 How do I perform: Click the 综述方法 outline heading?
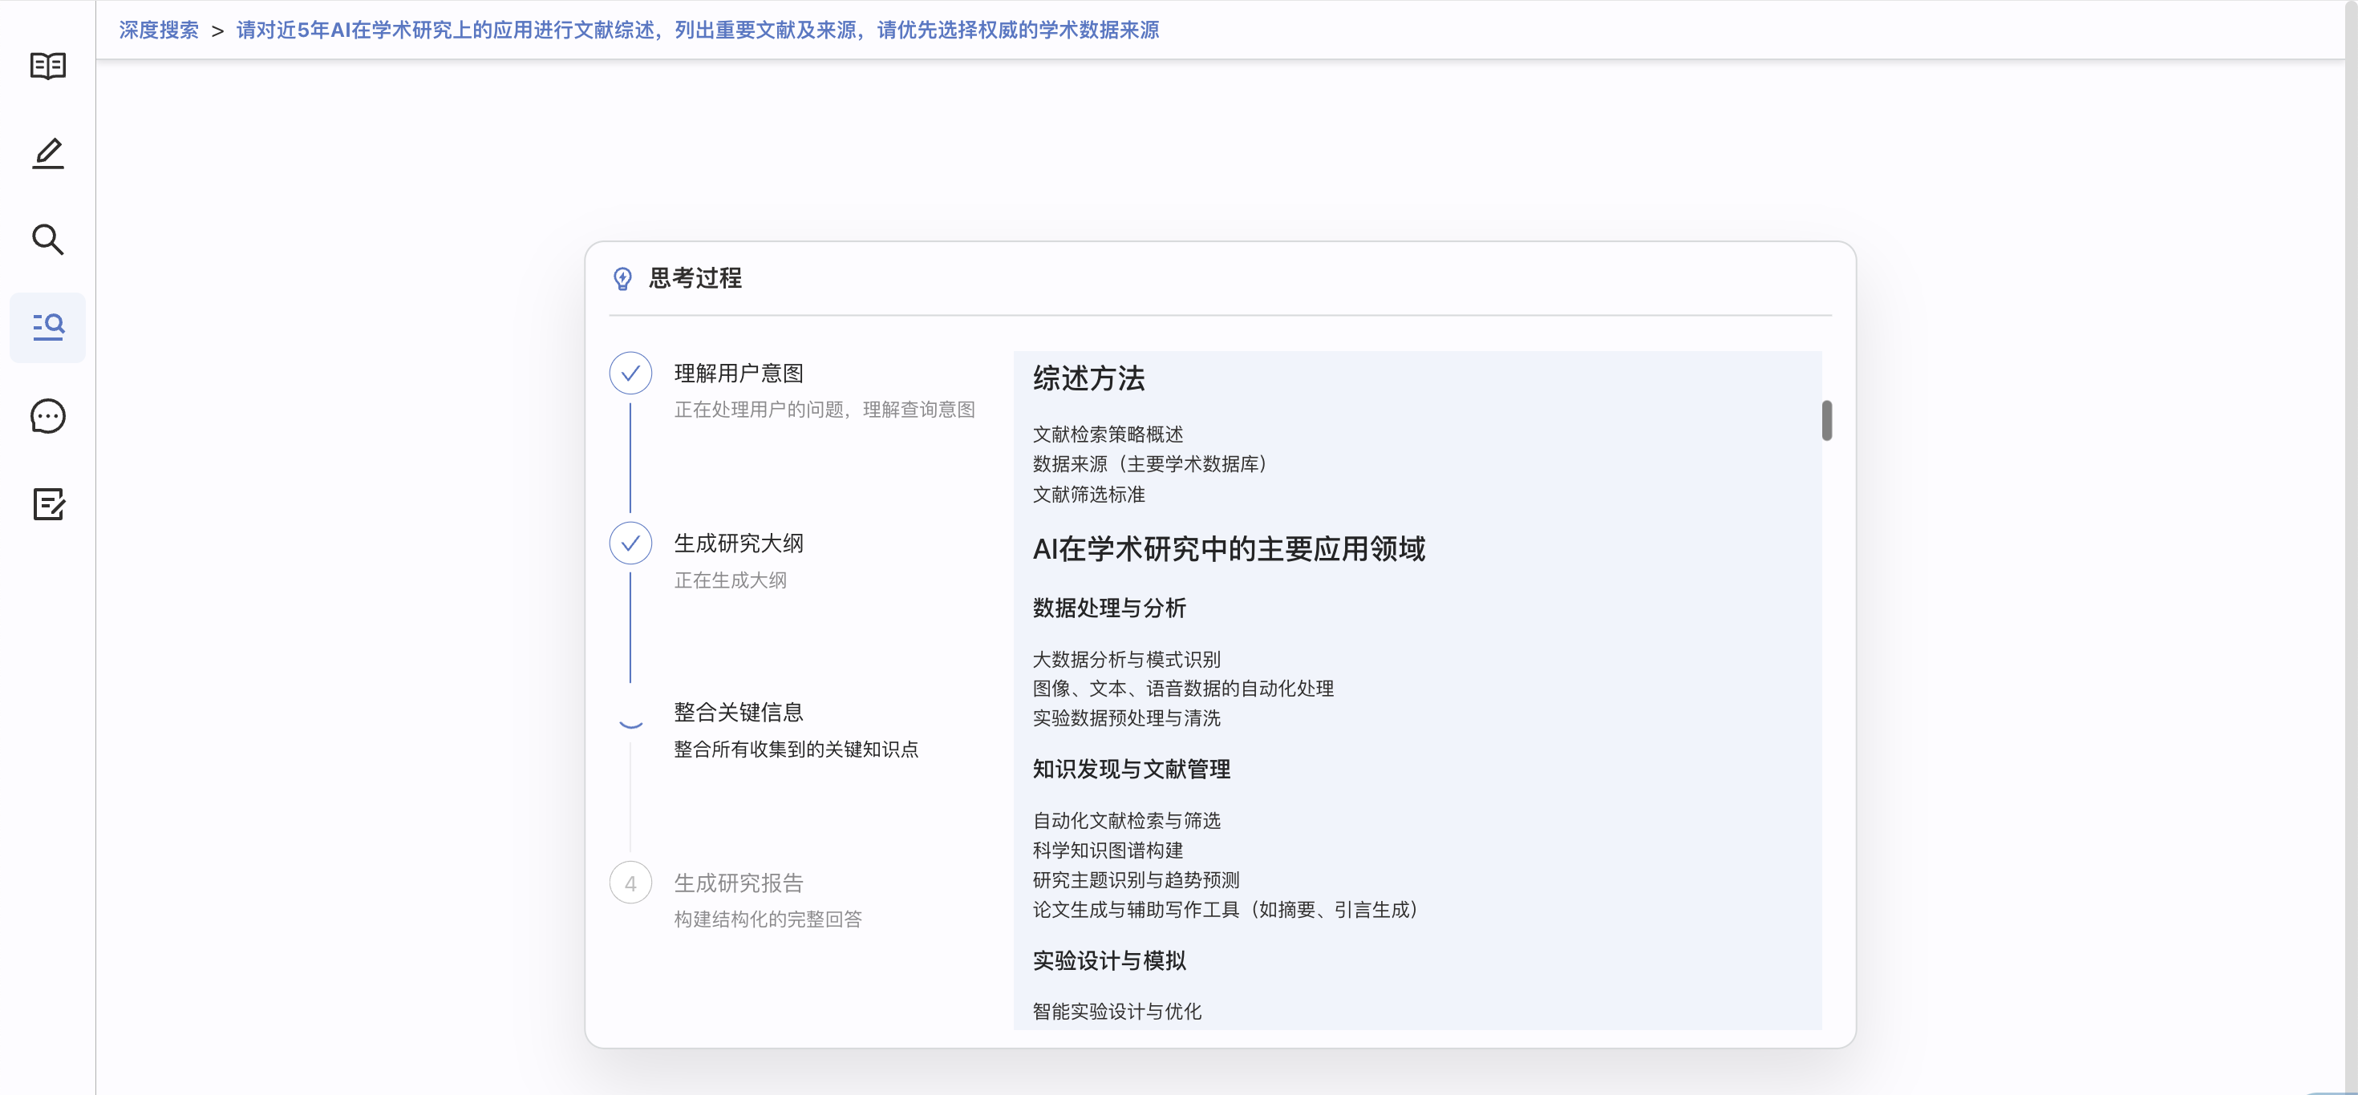tap(1089, 378)
